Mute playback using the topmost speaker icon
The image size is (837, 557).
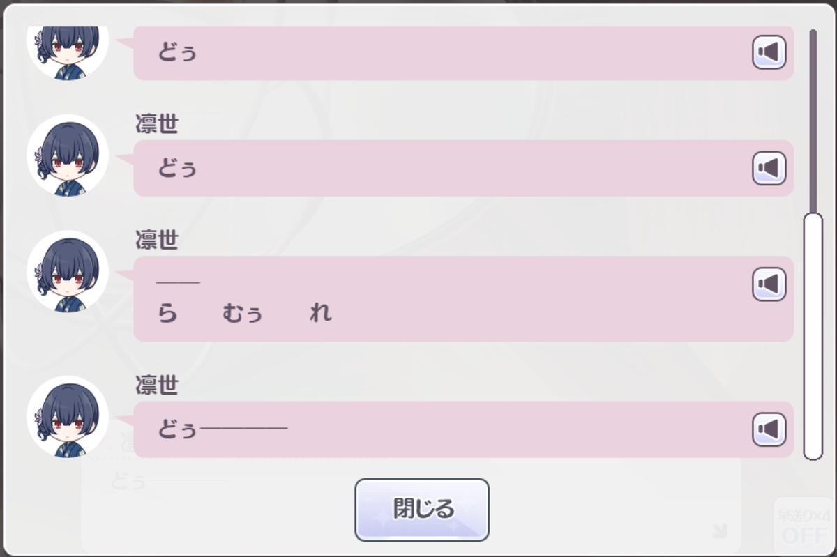point(769,53)
